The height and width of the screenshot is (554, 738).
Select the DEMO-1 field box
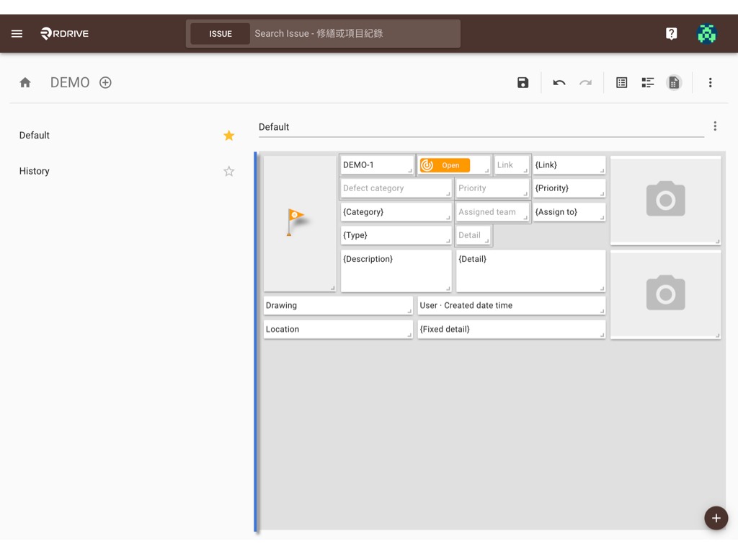coord(376,165)
